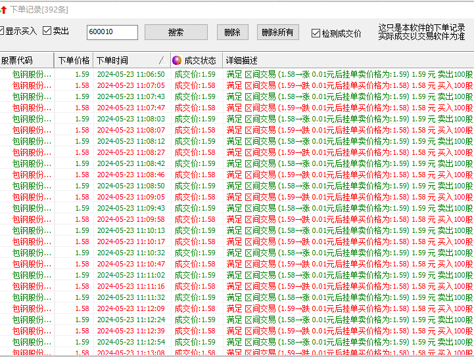The height and width of the screenshot is (357, 474).
Task: Toggle the 检测成交价 checkbox
Action: coord(316,33)
